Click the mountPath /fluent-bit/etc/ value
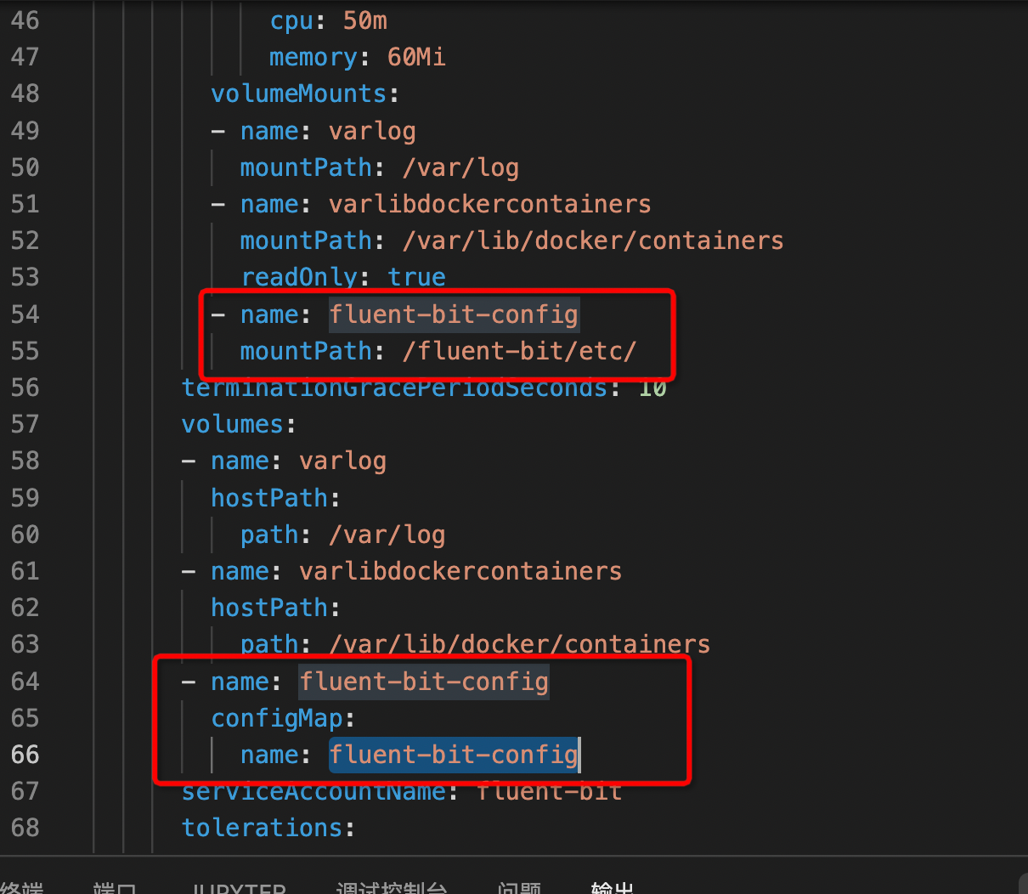 (519, 351)
